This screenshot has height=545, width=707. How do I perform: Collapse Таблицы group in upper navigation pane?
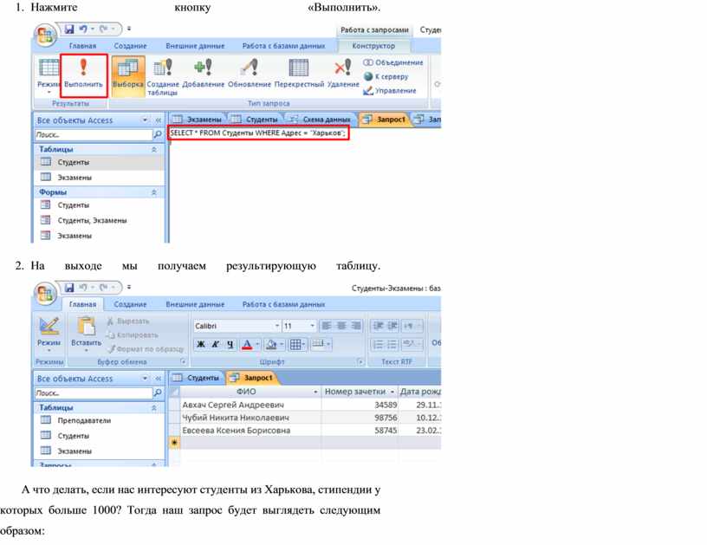coord(154,149)
